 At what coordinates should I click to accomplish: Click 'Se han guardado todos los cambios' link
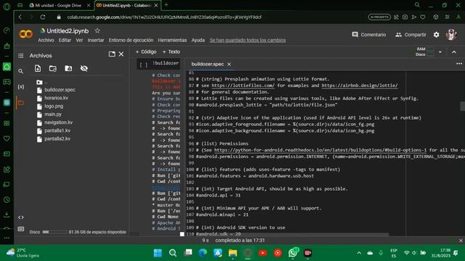click(248, 41)
